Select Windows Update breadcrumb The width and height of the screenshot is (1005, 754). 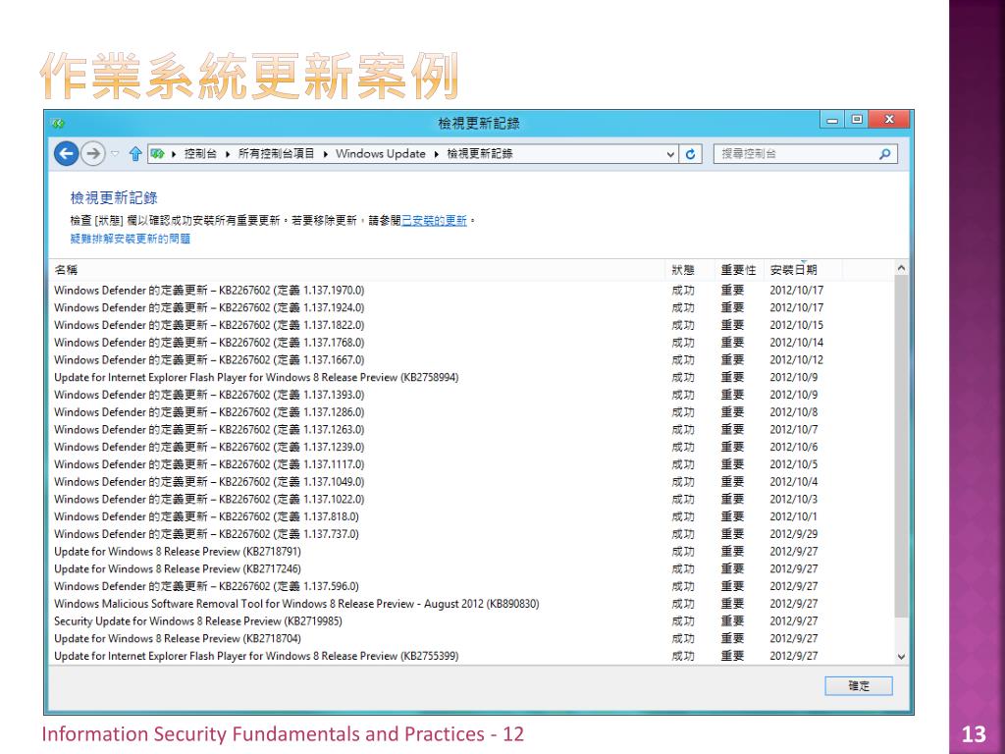[380, 154]
